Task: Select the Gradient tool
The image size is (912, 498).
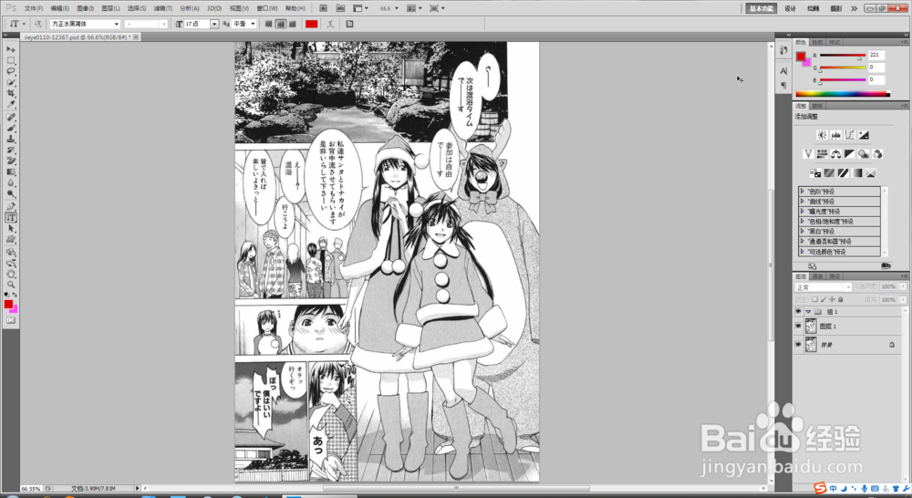Action: (10, 172)
